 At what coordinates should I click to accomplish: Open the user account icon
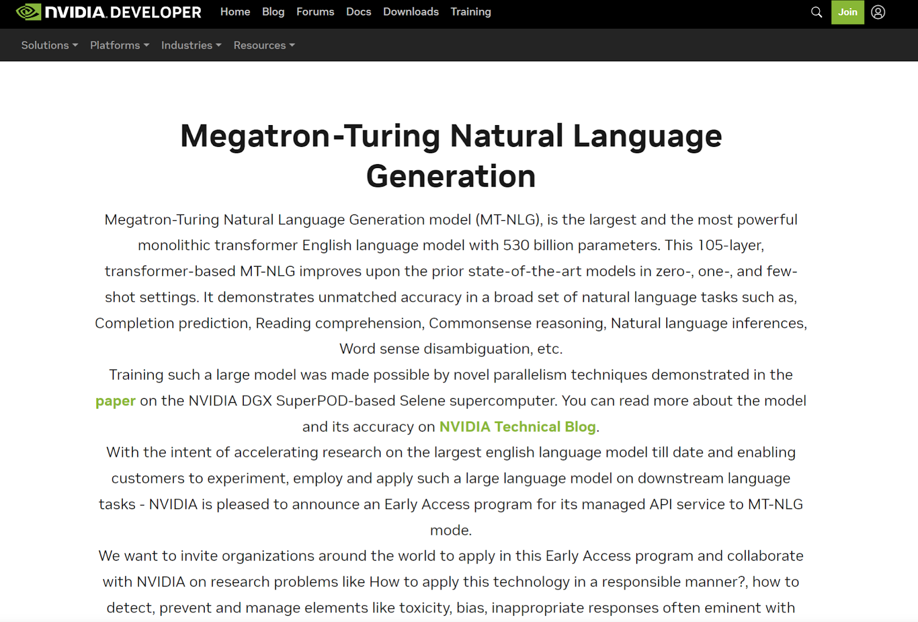point(878,12)
